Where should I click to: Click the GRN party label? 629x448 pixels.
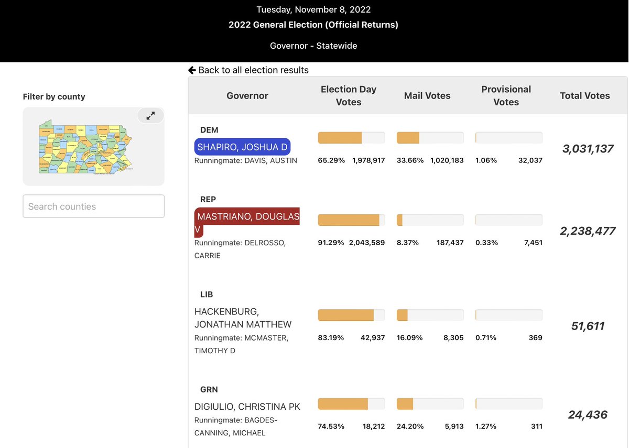pos(209,390)
